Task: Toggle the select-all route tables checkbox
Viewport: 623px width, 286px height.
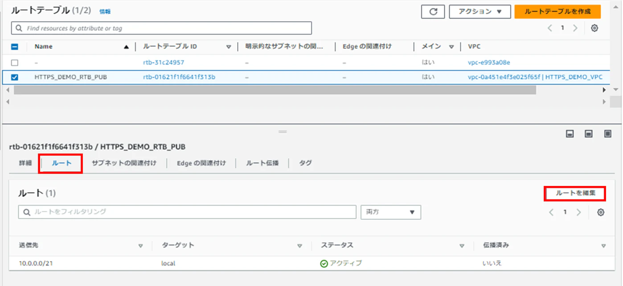Action: [15, 46]
